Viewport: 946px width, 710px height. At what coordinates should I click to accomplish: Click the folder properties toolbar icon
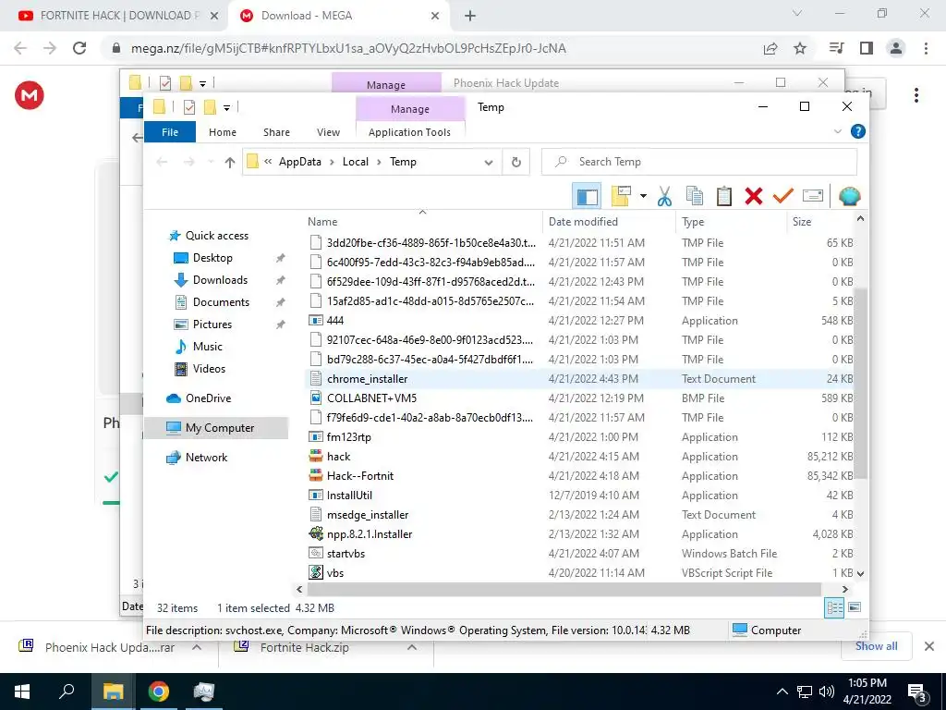[x=621, y=196]
